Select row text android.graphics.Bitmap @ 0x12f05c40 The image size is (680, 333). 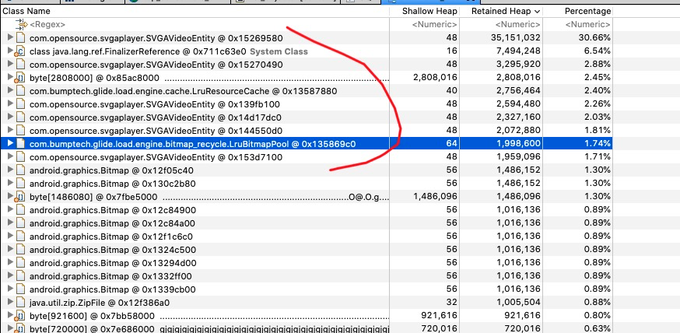(111, 170)
